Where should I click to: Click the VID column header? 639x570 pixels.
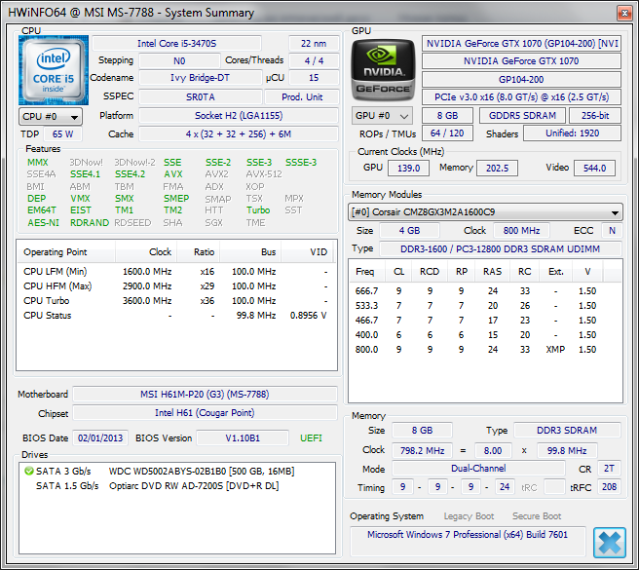(x=307, y=252)
